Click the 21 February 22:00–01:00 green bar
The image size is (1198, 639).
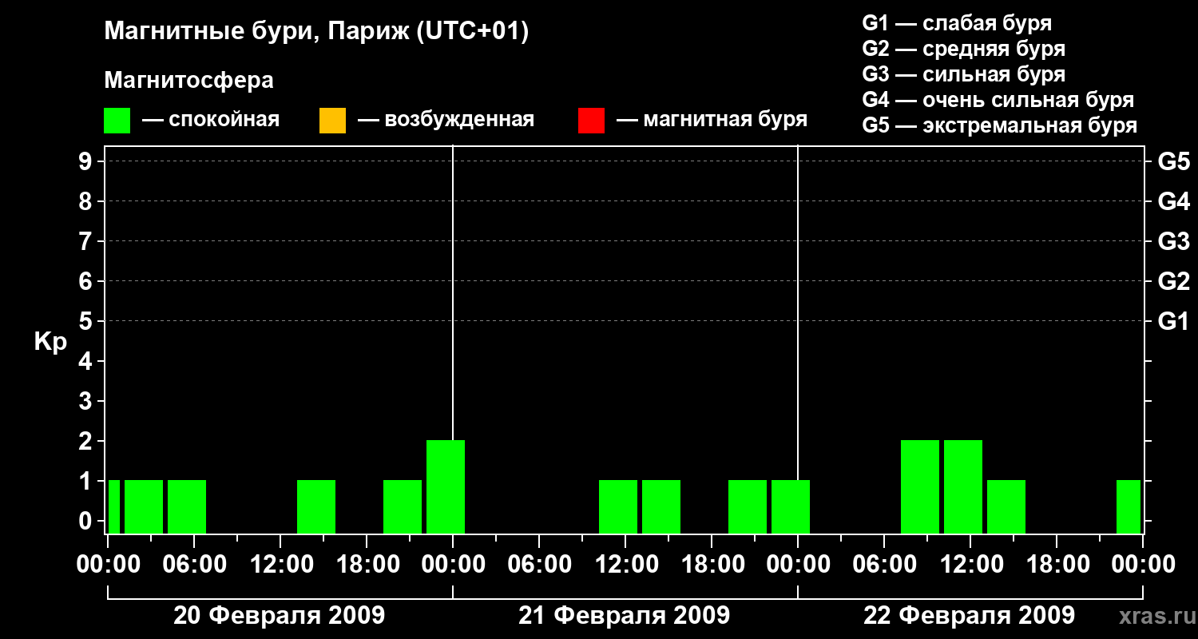pos(791,506)
